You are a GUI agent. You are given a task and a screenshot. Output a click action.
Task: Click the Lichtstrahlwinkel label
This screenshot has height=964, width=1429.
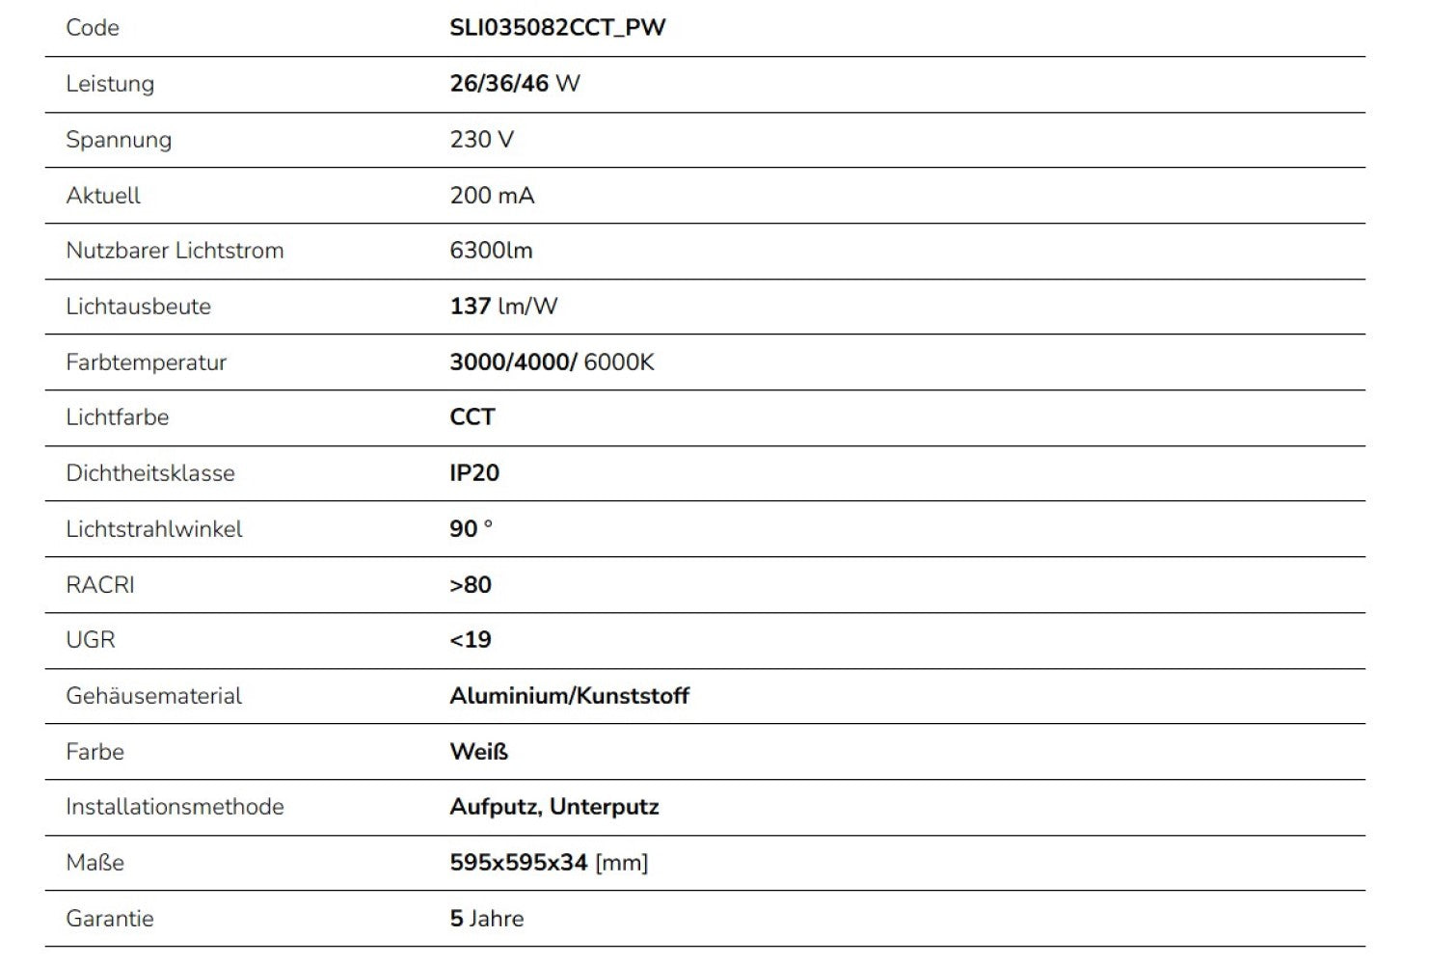[154, 529]
